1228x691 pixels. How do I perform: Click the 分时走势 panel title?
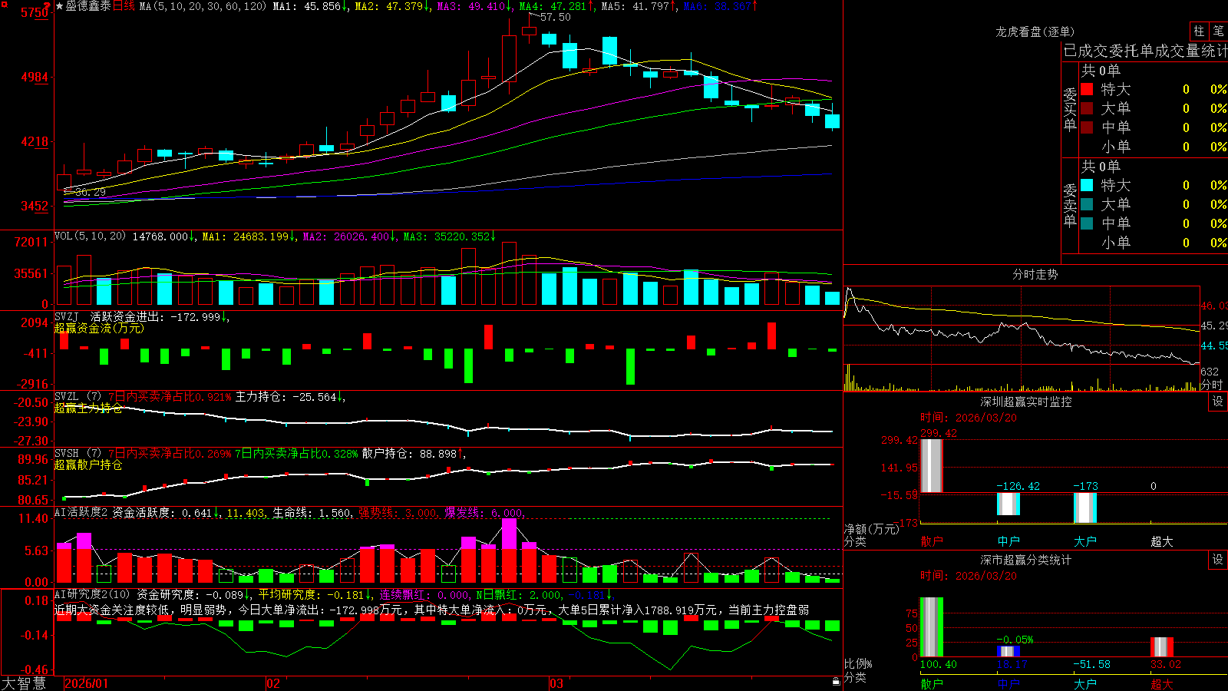click(x=1035, y=274)
